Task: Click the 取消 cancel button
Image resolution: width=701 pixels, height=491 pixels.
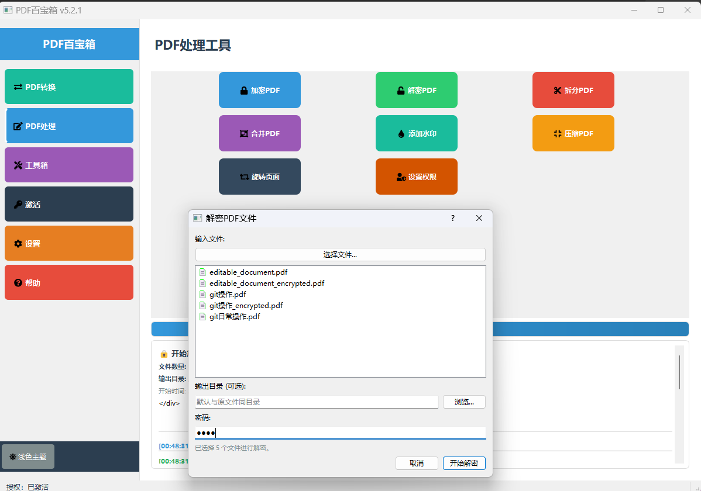Action: pyautogui.click(x=417, y=463)
